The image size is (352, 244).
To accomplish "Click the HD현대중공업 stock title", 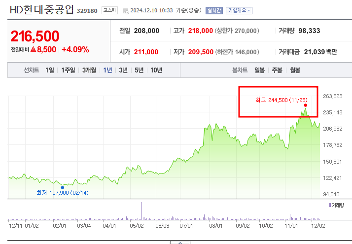I will [x=41, y=10].
